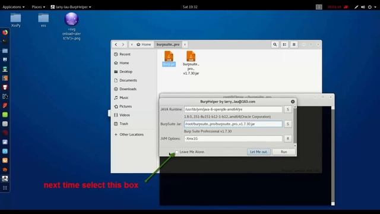This screenshot has width=380, height=214.
Task: Click the R button next to JVM Options
Action: coord(287,139)
